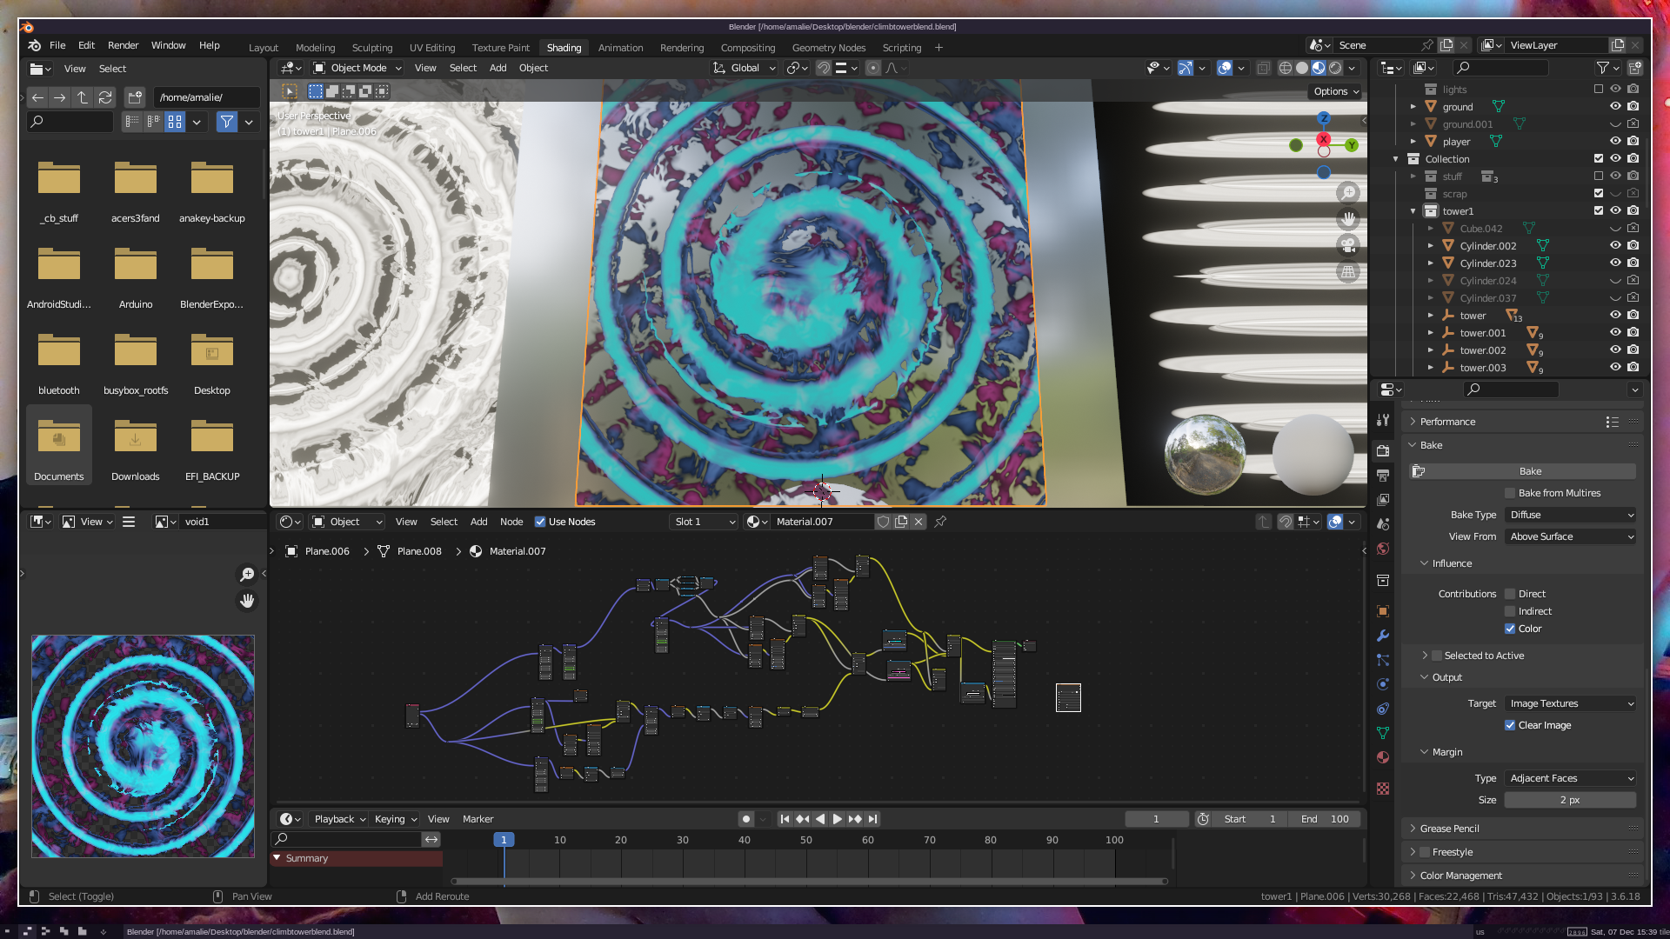The height and width of the screenshot is (939, 1670).
Task: Open the Bake Type dropdown
Action: click(1570, 515)
